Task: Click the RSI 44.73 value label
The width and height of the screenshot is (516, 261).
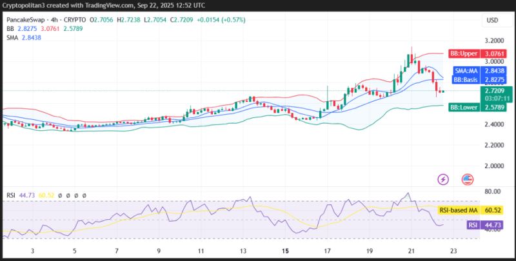Action: tap(490, 225)
